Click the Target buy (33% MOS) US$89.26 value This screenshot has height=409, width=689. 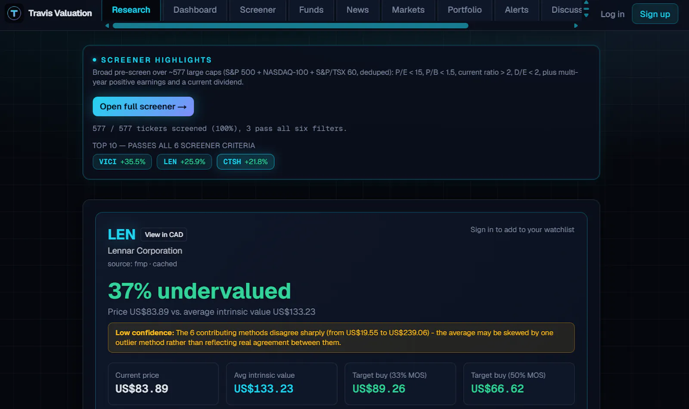click(379, 389)
